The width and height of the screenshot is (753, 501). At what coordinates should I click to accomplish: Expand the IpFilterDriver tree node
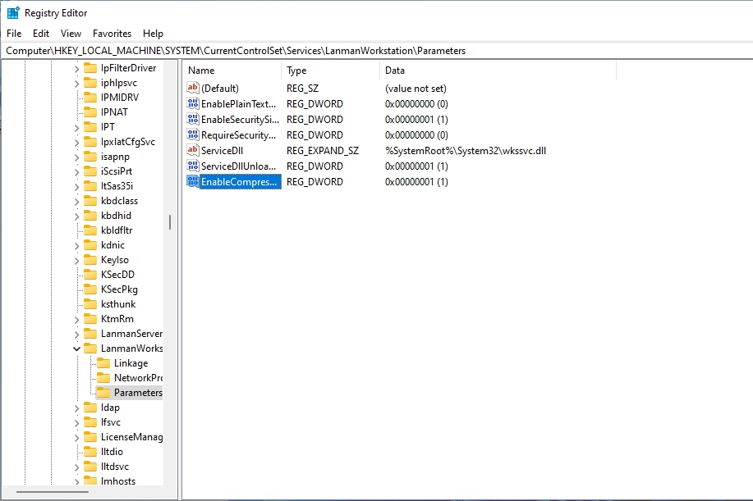[x=76, y=68]
